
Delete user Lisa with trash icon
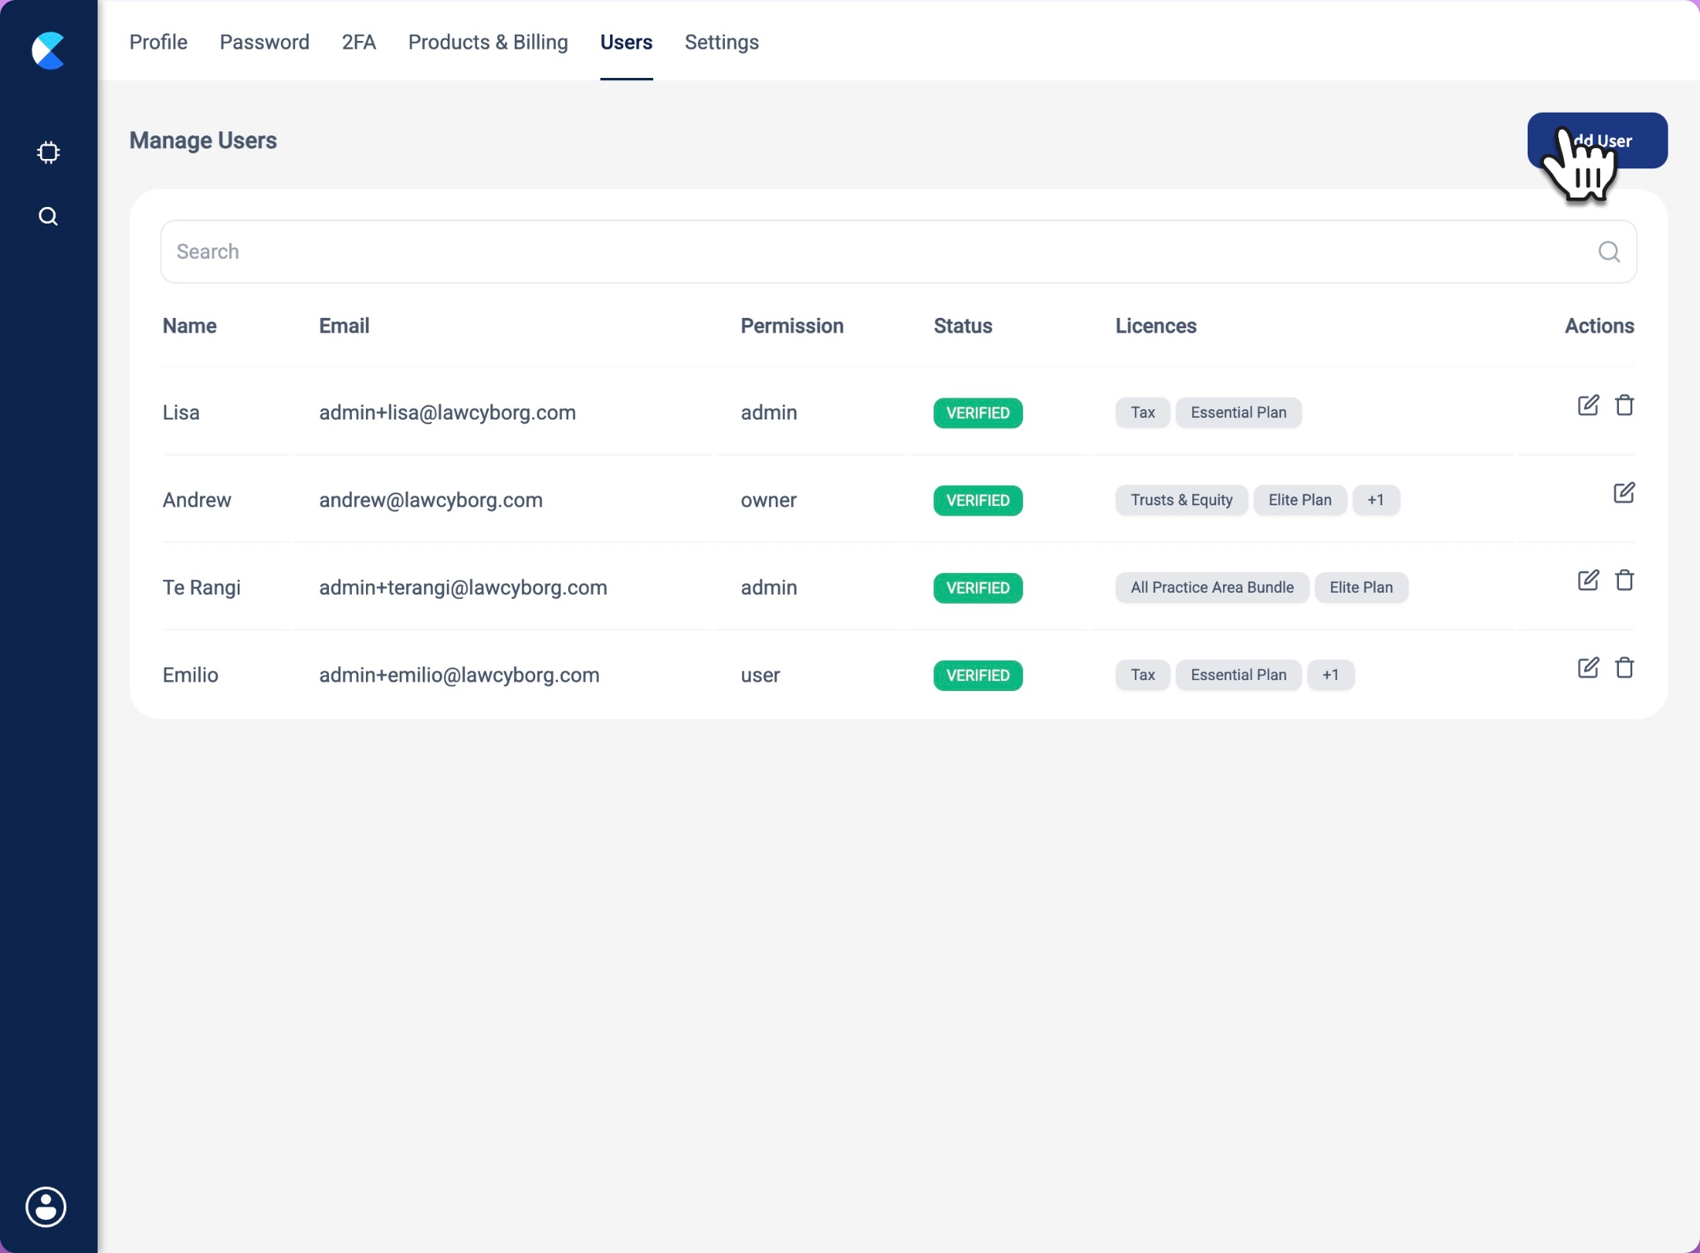pyautogui.click(x=1624, y=405)
